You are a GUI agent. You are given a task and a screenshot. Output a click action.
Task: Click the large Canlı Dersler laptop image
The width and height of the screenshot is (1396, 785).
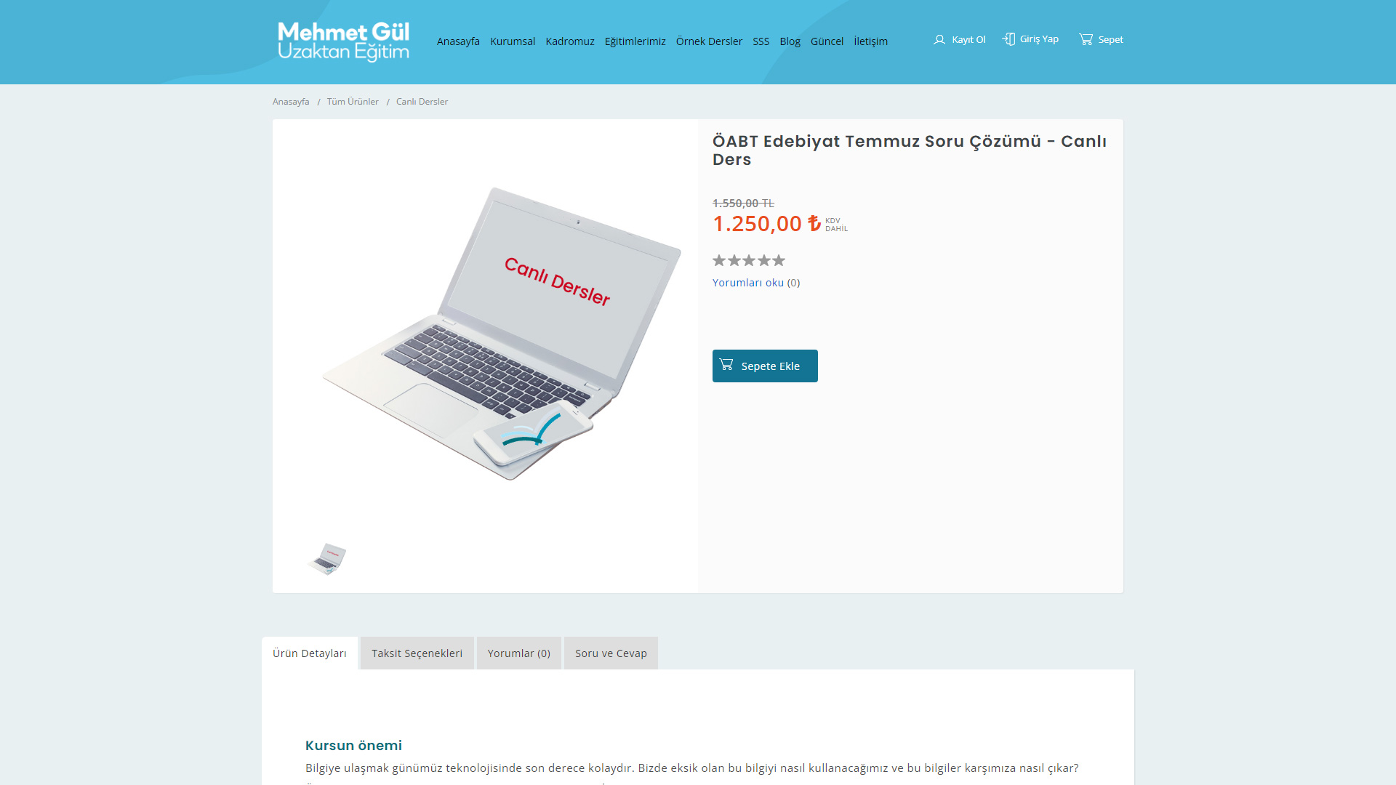tap(502, 334)
